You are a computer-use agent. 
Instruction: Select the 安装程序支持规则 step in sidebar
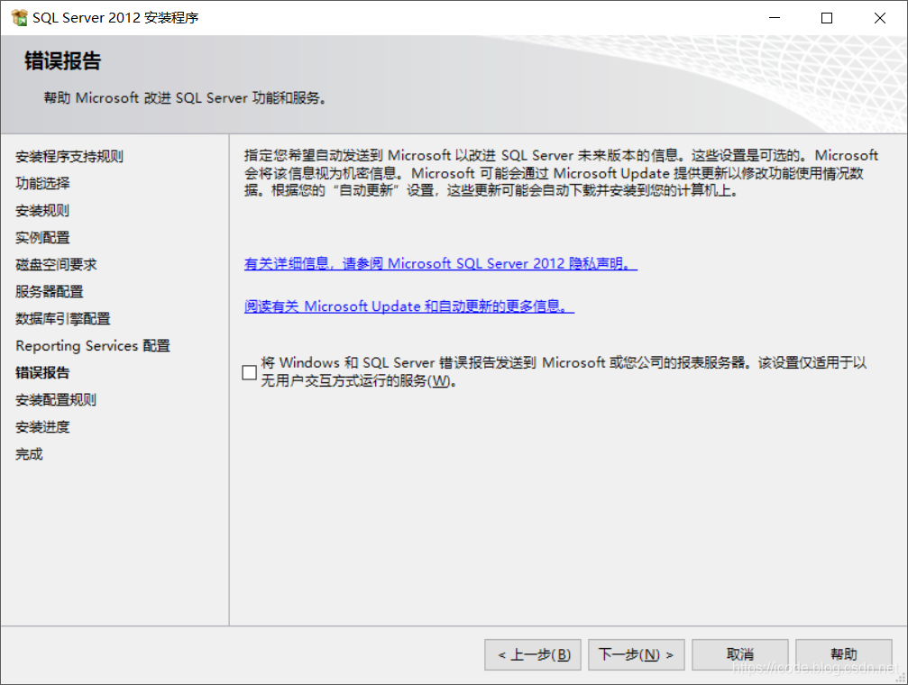coord(69,156)
